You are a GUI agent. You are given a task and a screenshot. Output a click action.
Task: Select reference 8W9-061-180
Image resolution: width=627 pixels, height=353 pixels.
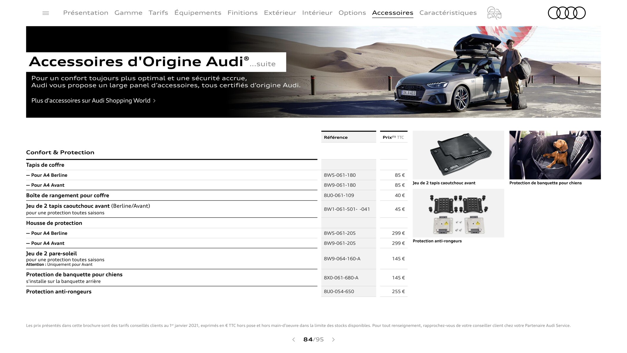[x=340, y=185]
